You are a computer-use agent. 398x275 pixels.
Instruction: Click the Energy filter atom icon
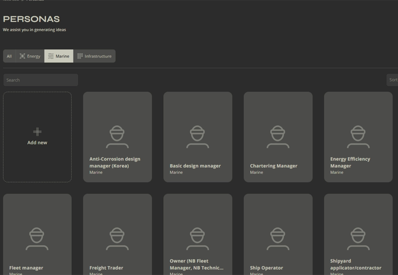coord(22,56)
